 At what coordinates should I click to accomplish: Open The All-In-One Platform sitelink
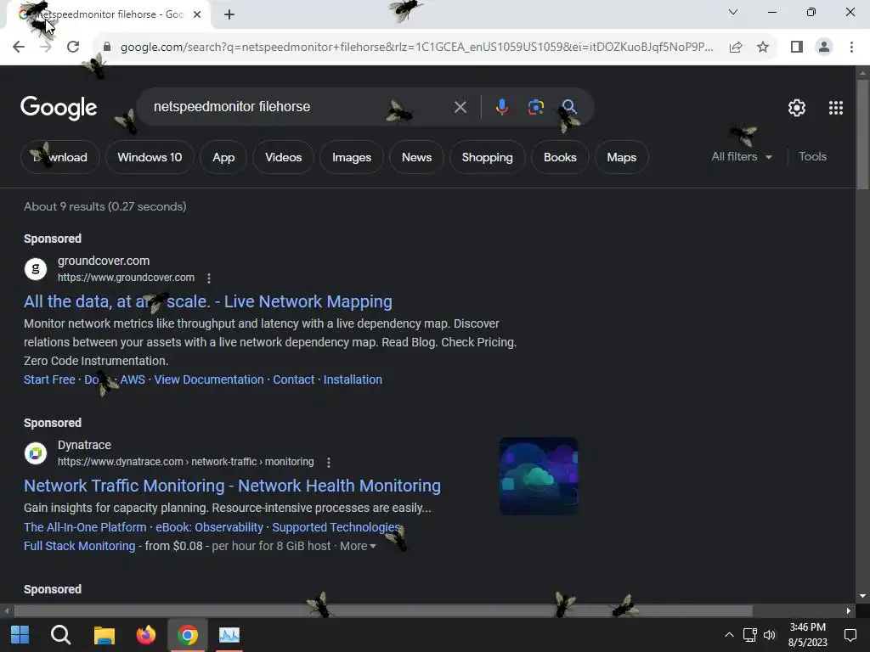pyautogui.click(x=85, y=527)
